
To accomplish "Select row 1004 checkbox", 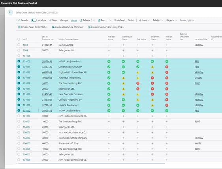I will (x=19, y=50).
